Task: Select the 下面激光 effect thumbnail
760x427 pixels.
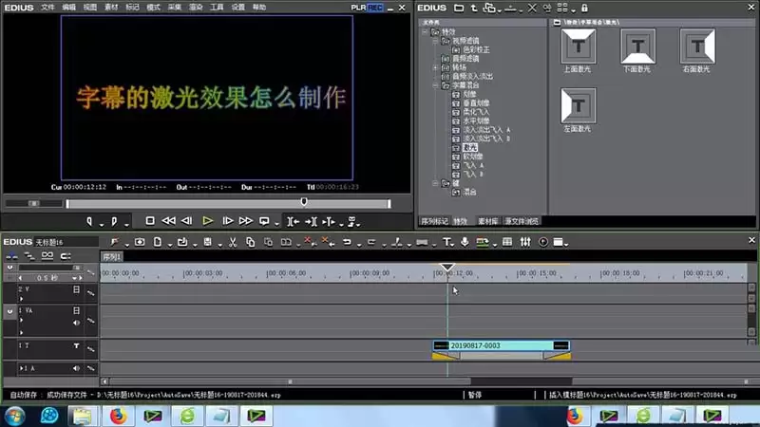Action: (x=637, y=46)
